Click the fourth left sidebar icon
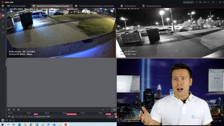This screenshot has height=126, width=224. [x=3, y=27]
